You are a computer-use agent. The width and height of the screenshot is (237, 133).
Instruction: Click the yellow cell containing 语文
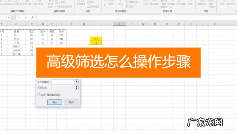(x=96, y=39)
